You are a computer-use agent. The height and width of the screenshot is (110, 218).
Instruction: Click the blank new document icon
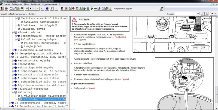pos(11,9)
